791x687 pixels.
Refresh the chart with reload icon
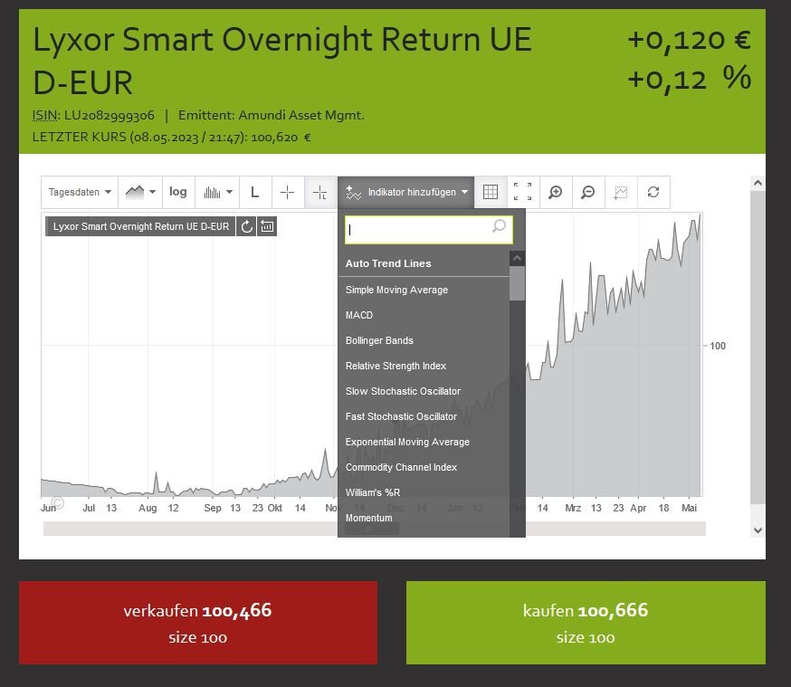tap(653, 192)
